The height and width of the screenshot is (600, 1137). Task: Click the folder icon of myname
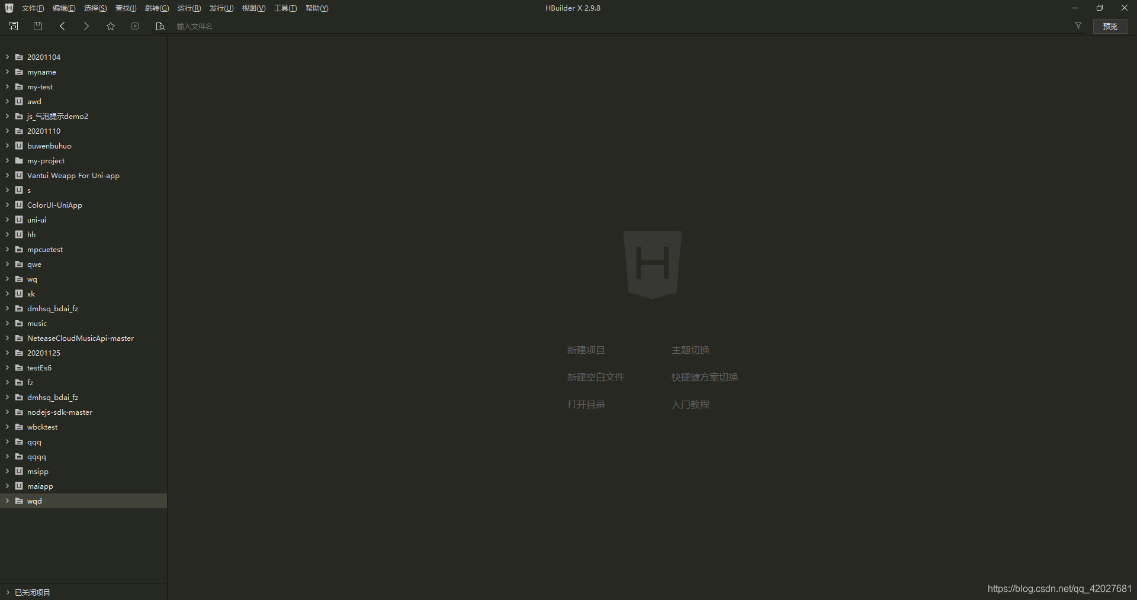(x=19, y=72)
